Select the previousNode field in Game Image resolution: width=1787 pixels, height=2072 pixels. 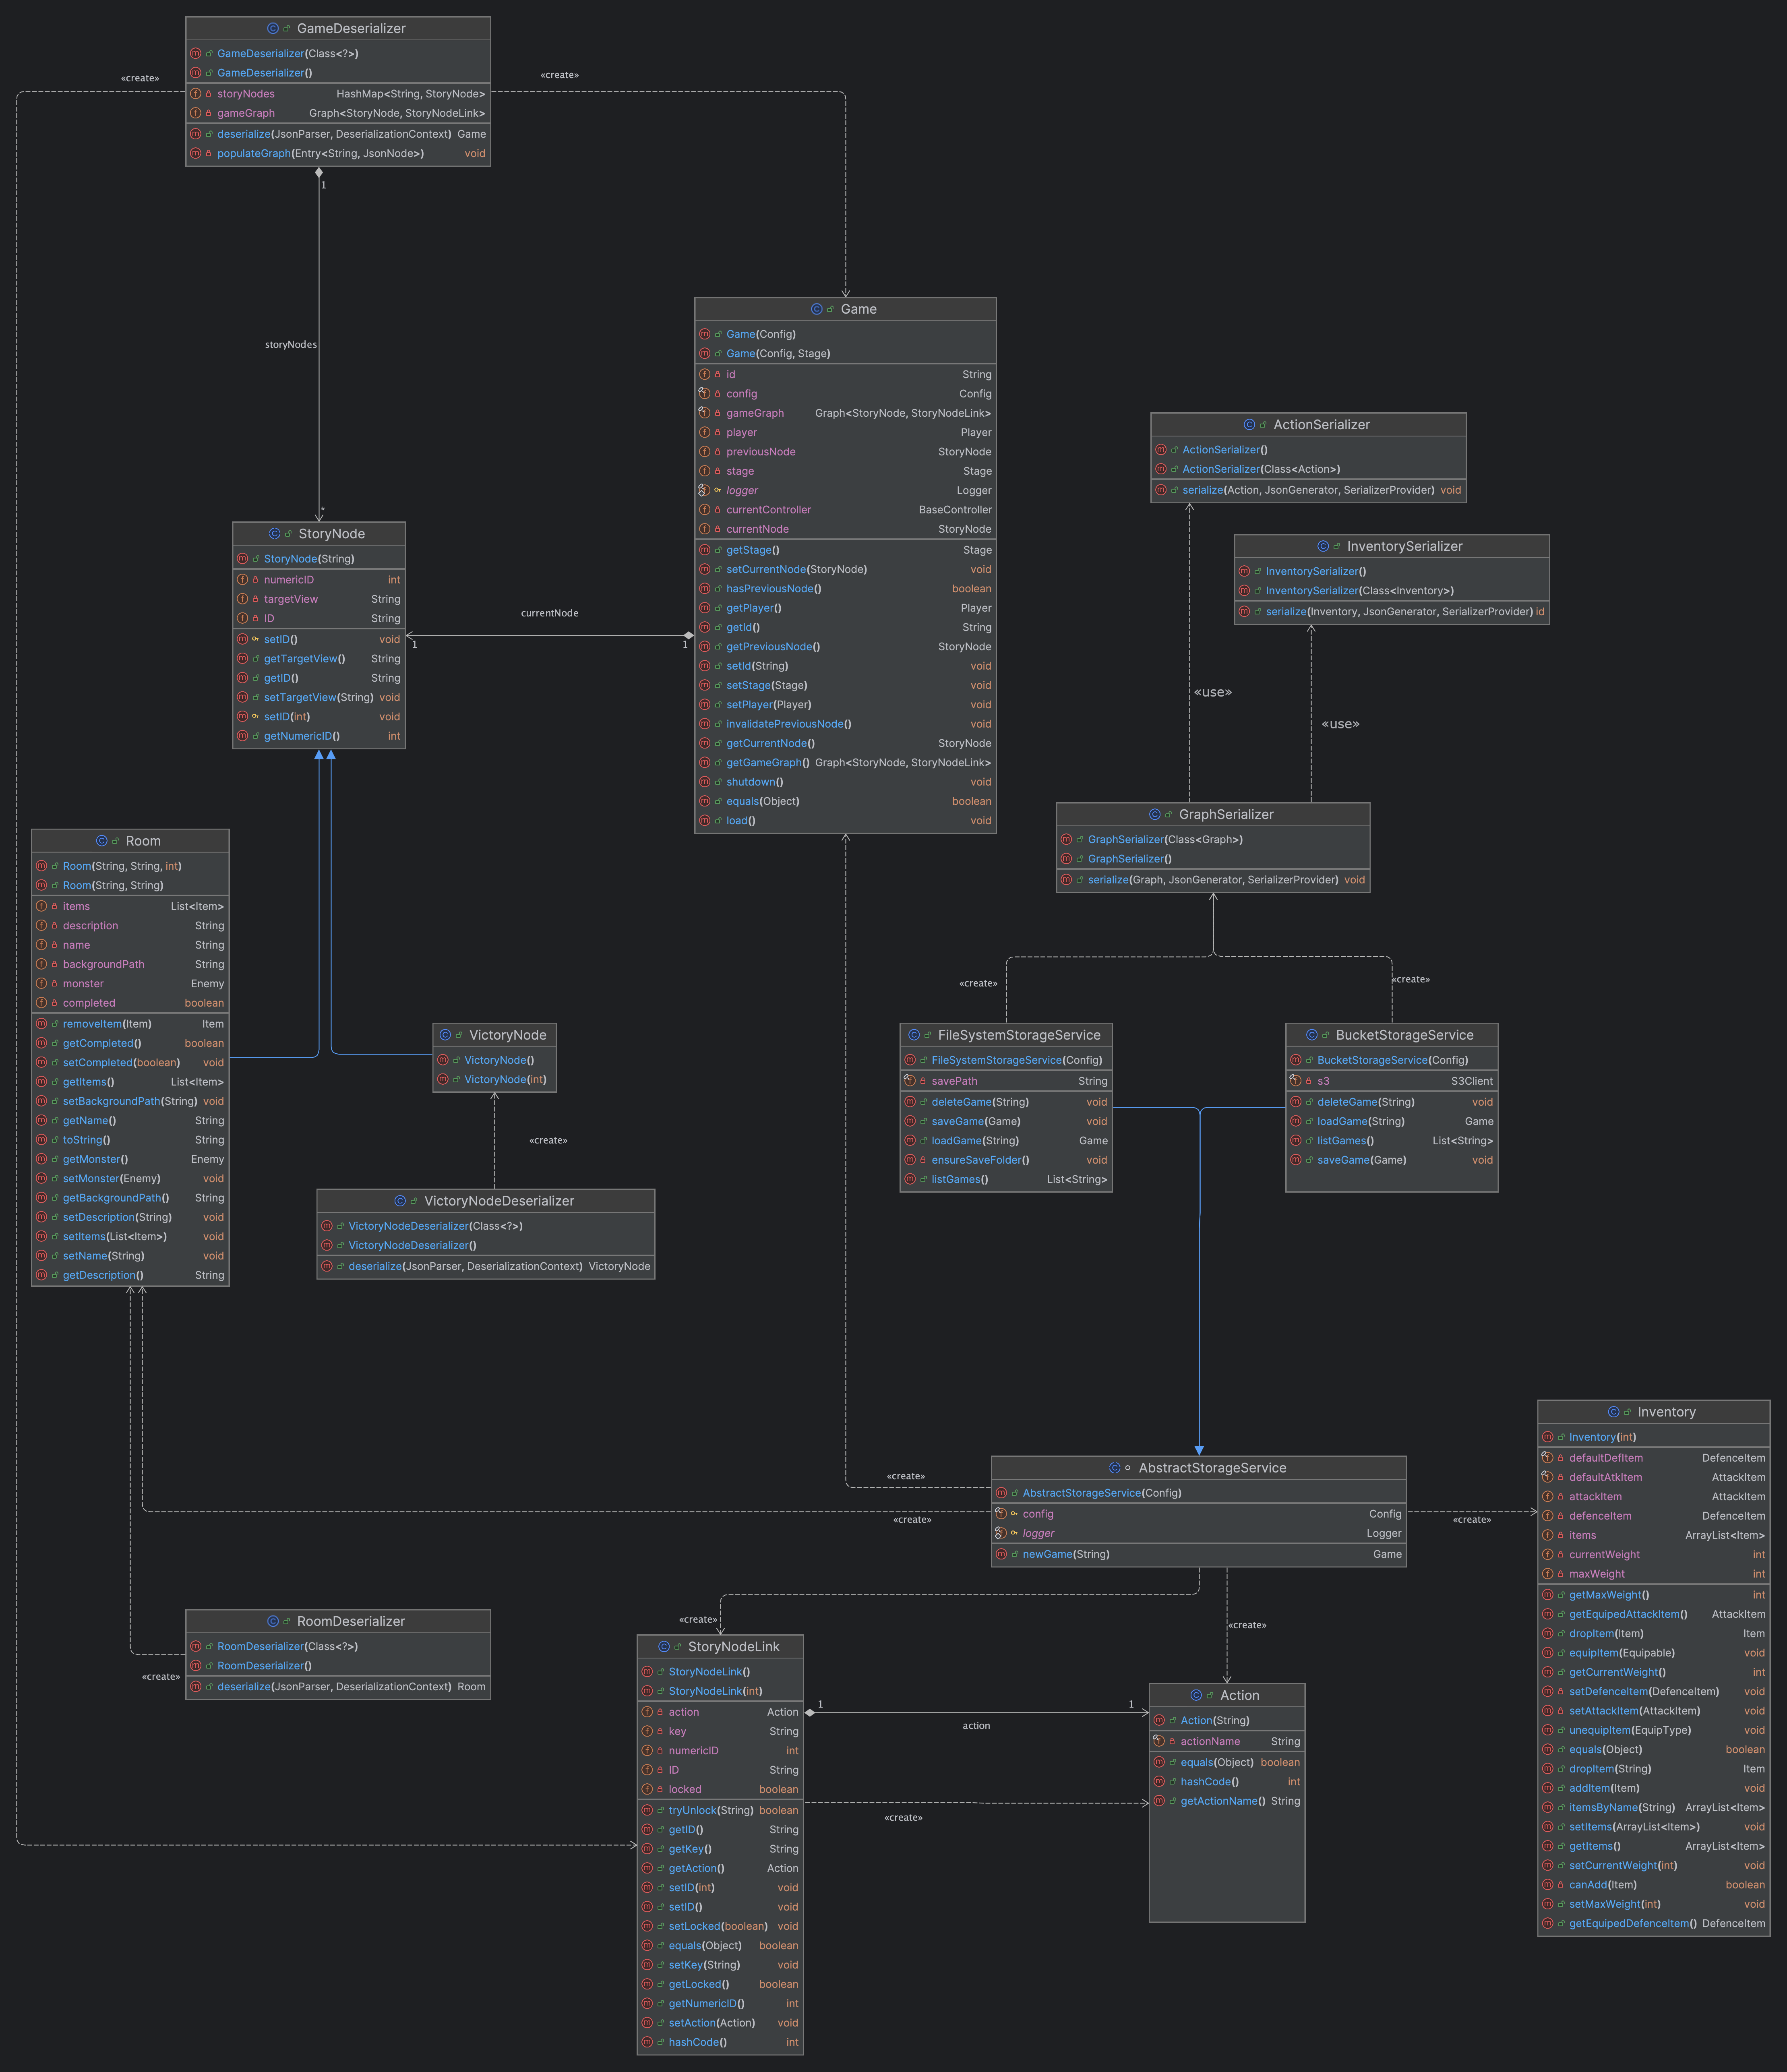point(846,452)
